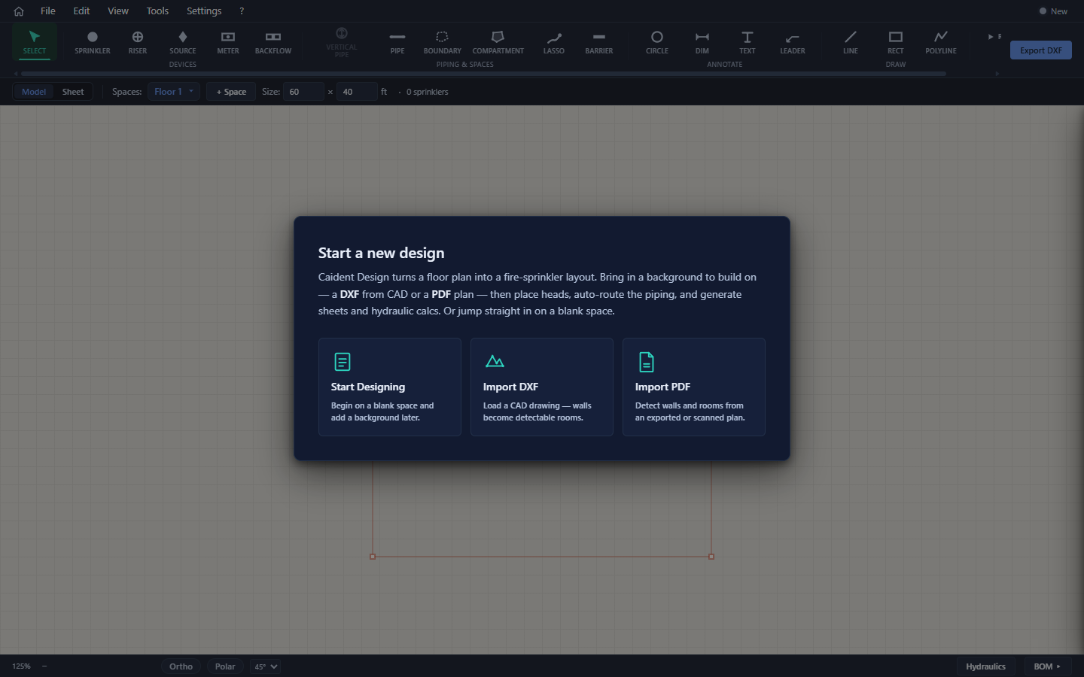Click the 0 sprinklers count text
This screenshot has height=677, width=1084.
point(427,92)
